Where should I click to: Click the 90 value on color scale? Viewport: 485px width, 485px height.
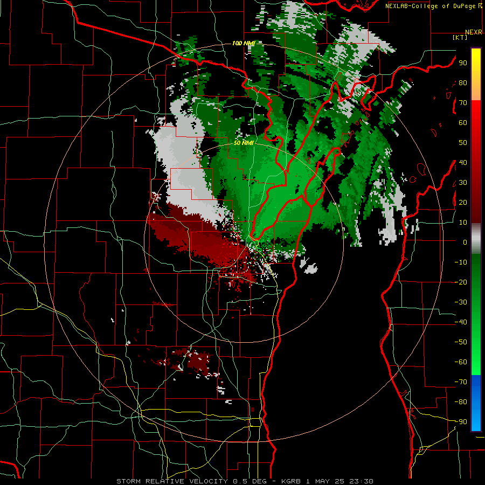pos(463,63)
